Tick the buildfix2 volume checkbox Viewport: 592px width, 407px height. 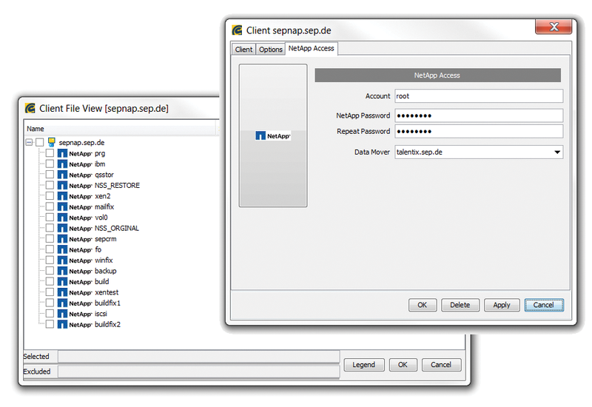tap(50, 324)
